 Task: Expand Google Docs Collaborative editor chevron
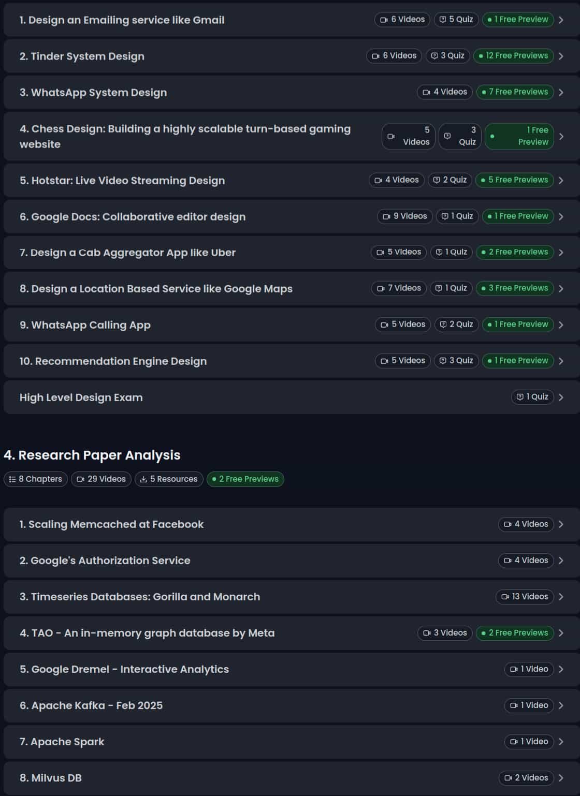[561, 216]
